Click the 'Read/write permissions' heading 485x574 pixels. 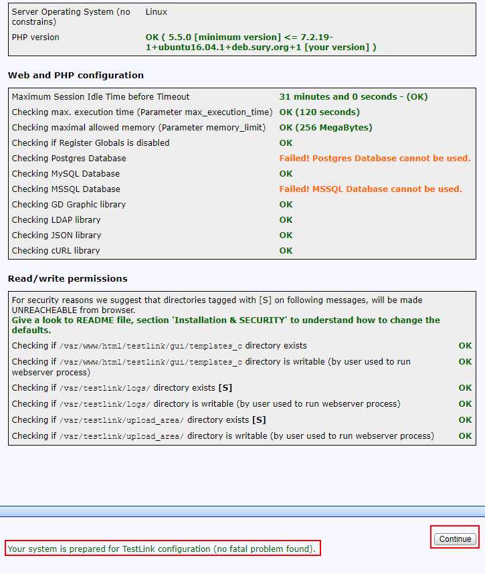pos(68,278)
